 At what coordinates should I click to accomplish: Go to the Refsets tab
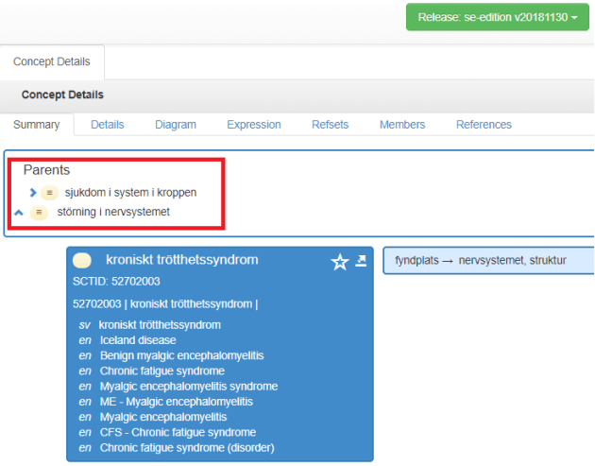pyautogui.click(x=330, y=125)
